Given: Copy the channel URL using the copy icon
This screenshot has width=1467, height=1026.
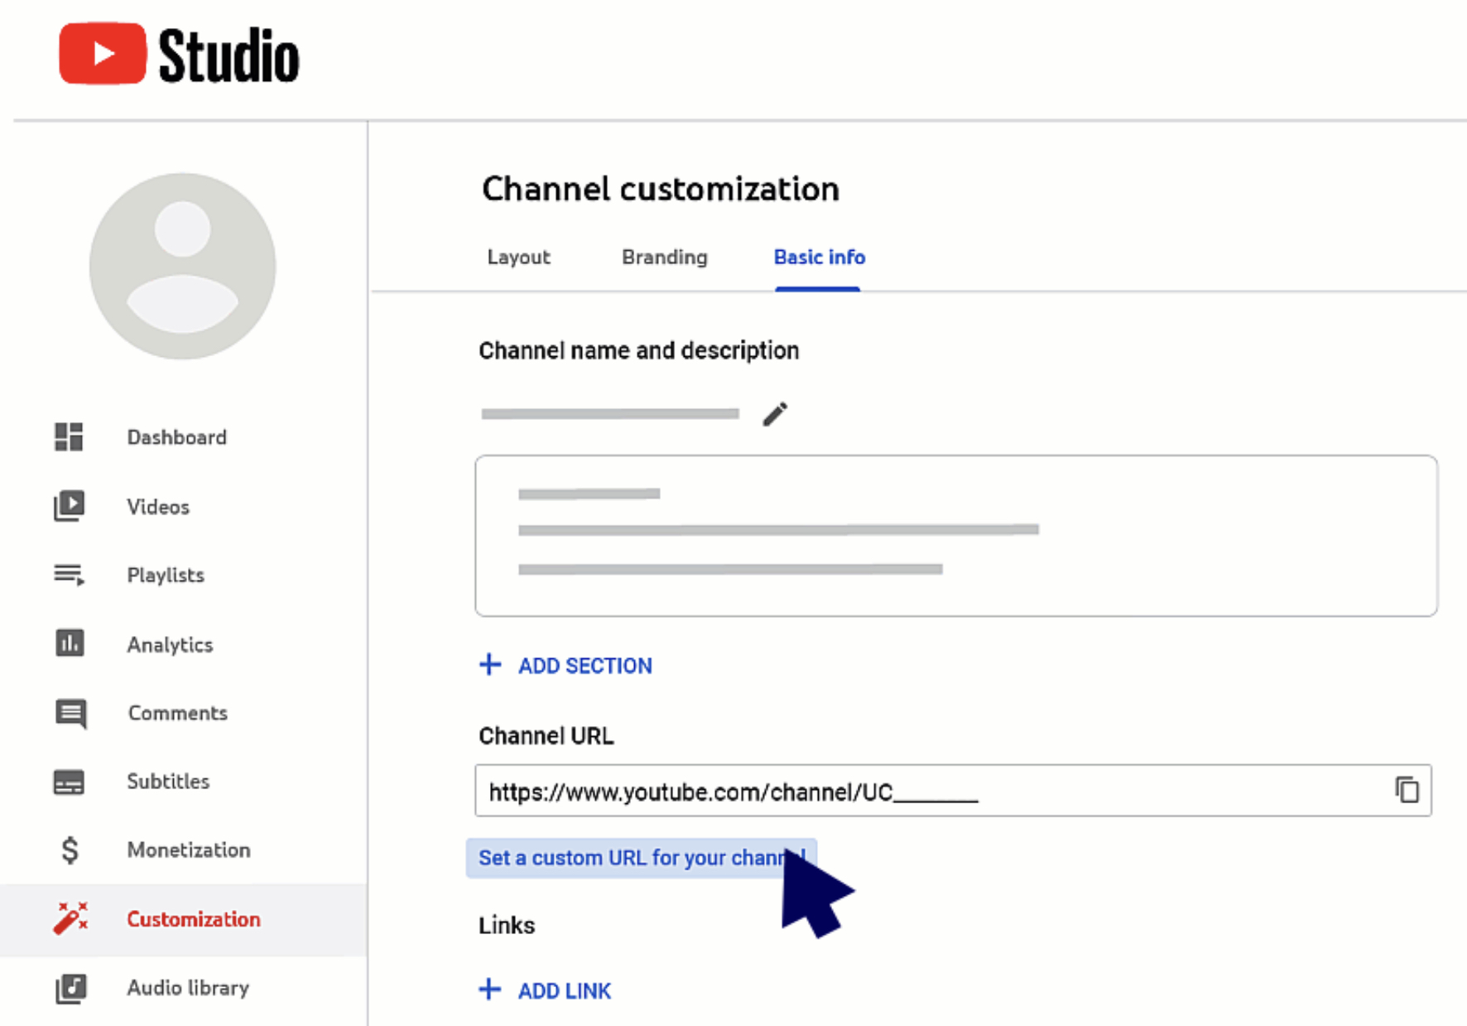Looking at the screenshot, I should (1406, 791).
